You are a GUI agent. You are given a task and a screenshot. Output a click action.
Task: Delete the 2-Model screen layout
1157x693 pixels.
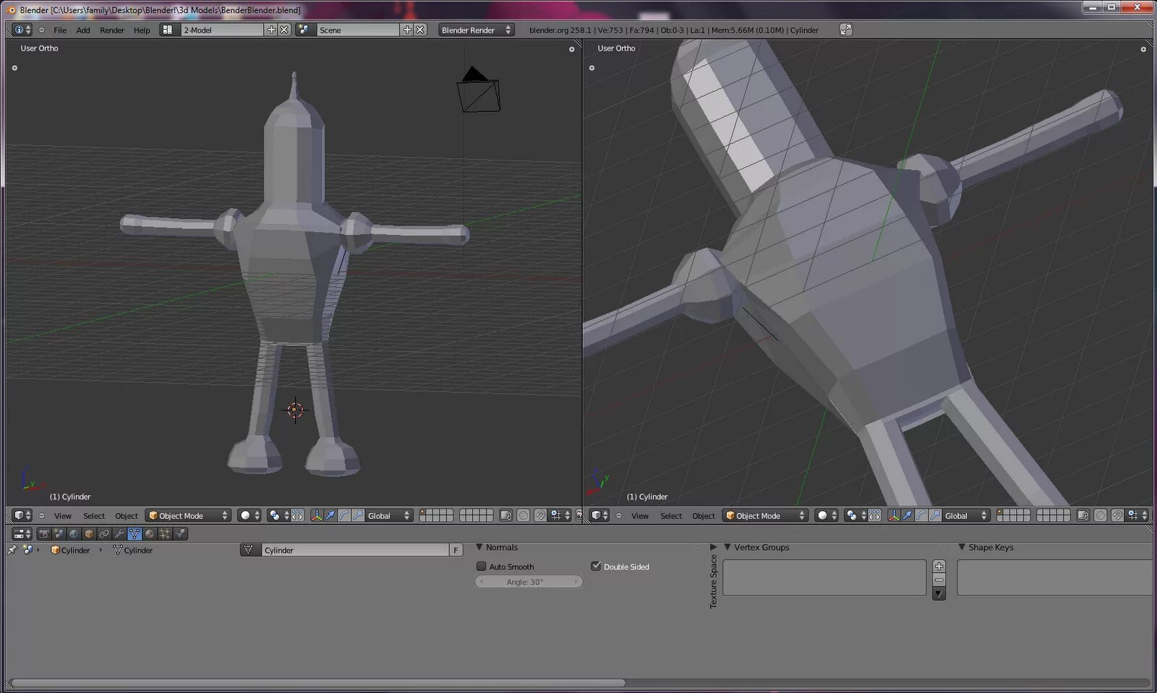click(284, 30)
